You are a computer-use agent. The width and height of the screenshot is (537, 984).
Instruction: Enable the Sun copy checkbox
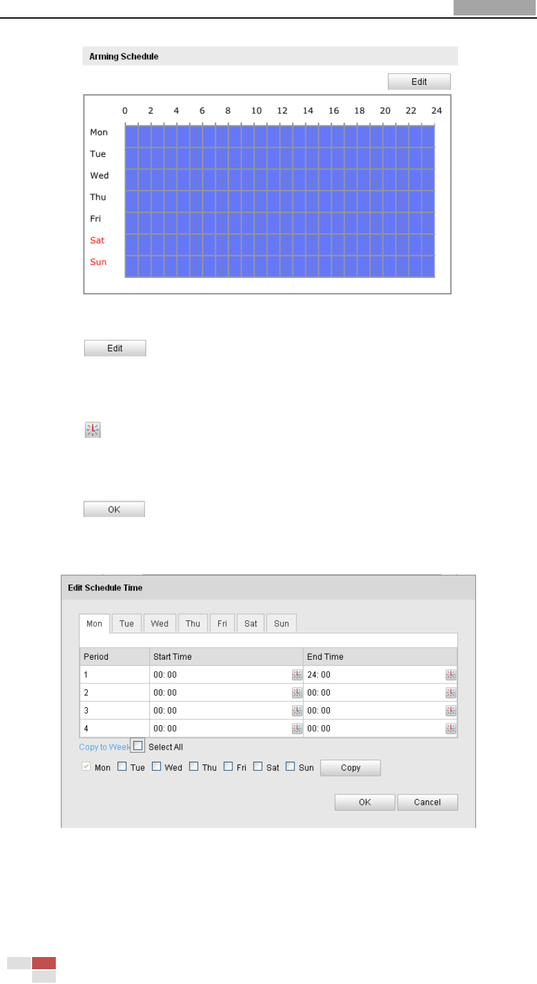click(x=290, y=767)
